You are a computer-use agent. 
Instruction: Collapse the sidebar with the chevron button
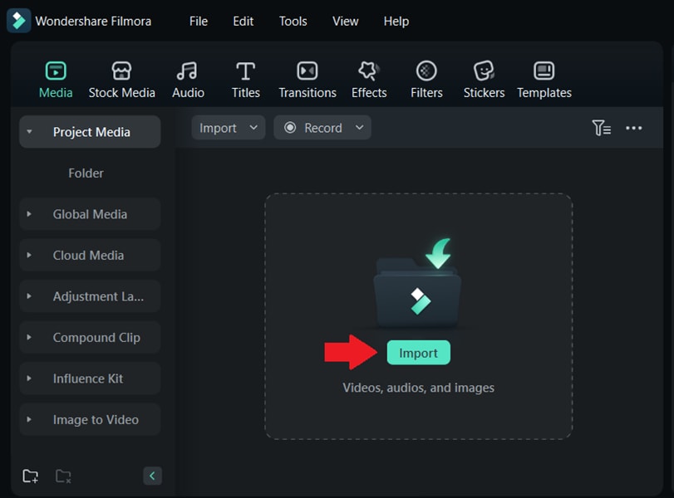tap(153, 476)
